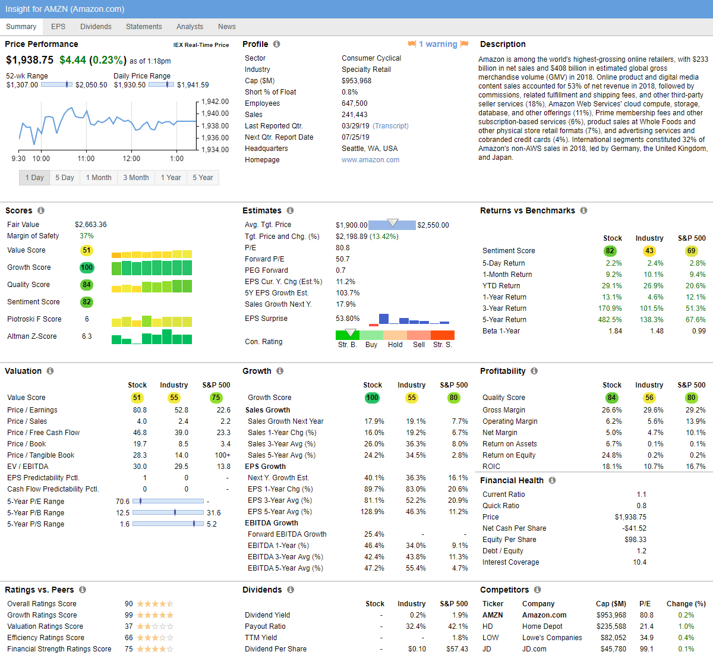Image resolution: width=713 pixels, height=655 pixels.
Task: Click the info icon next to Valuation
Action: 50,371
